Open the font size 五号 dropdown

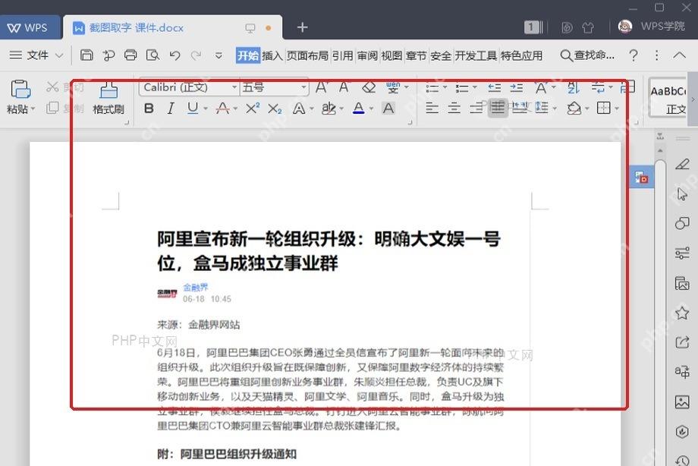pos(303,87)
